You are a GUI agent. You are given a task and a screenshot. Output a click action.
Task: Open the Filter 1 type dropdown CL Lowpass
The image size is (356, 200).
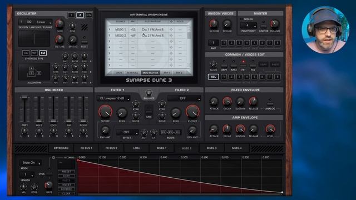(113, 98)
